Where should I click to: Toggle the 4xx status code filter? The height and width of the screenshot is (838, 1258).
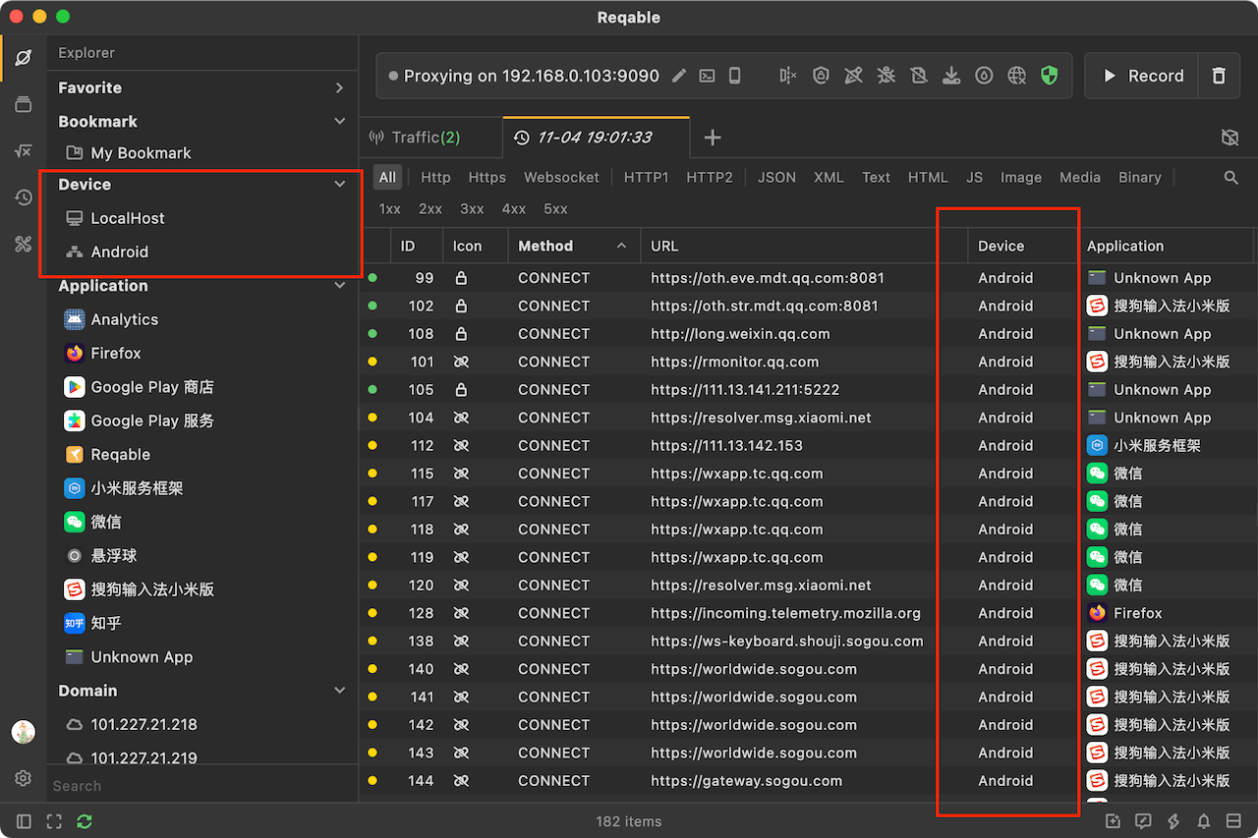513,209
